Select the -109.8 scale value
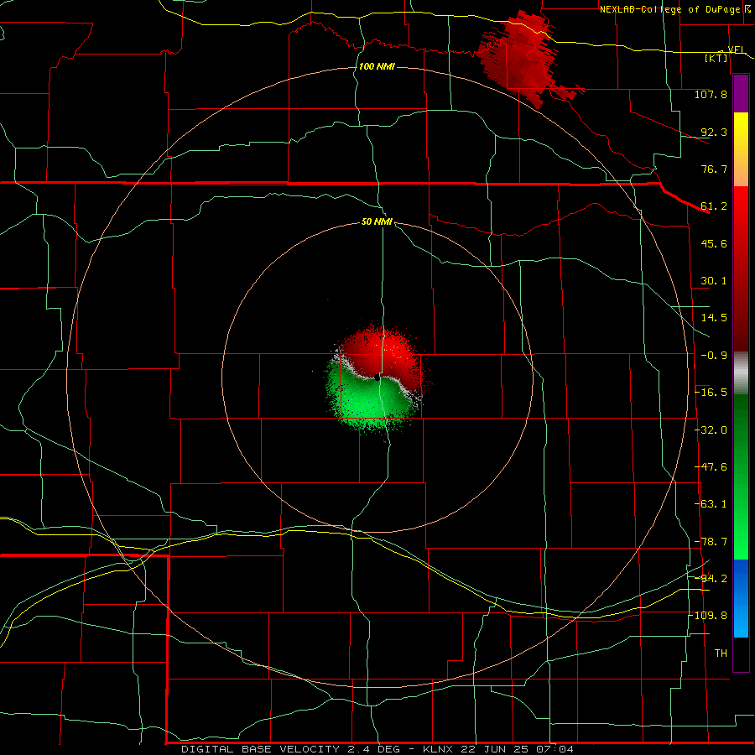Viewport: 755px width, 755px height. [709, 616]
